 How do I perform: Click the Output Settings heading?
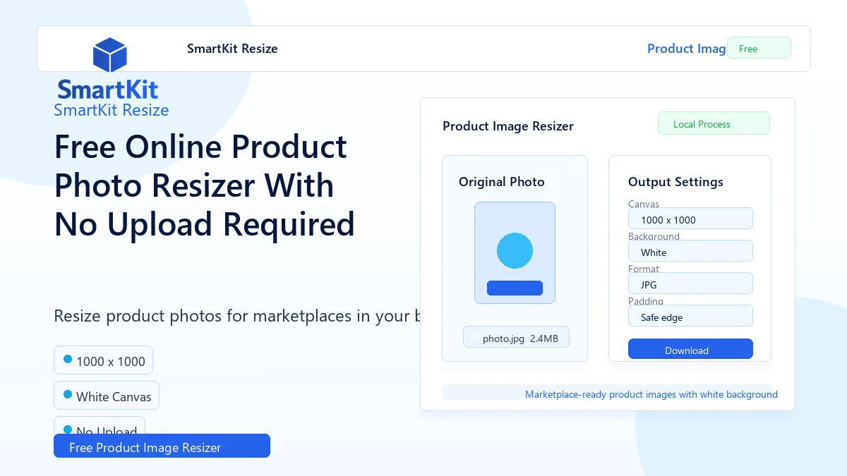tap(675, 182)
